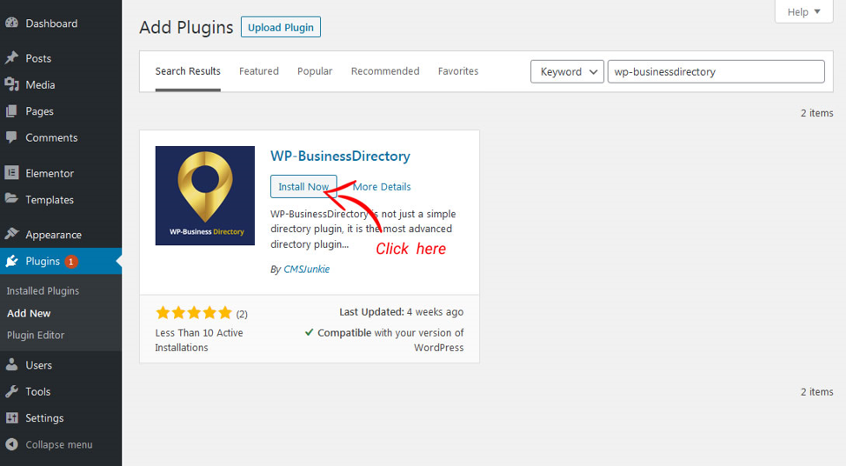
Task: Switch to the Recommended tab
Action: (x=384, y=71)
